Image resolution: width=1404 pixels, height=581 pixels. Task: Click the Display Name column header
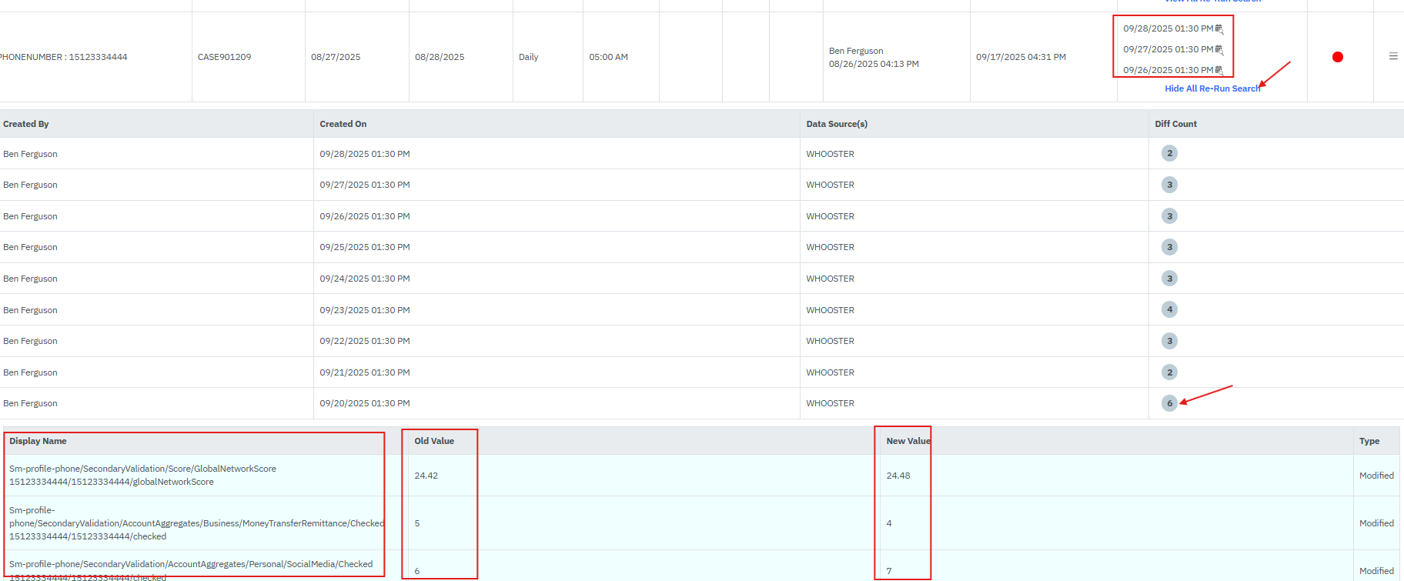38,441
